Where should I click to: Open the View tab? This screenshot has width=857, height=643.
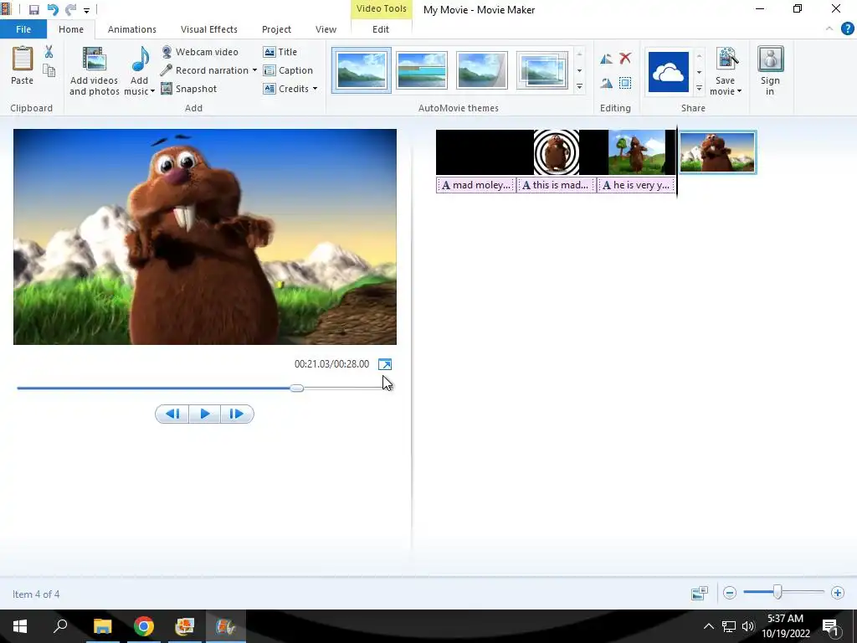point(326,29)
